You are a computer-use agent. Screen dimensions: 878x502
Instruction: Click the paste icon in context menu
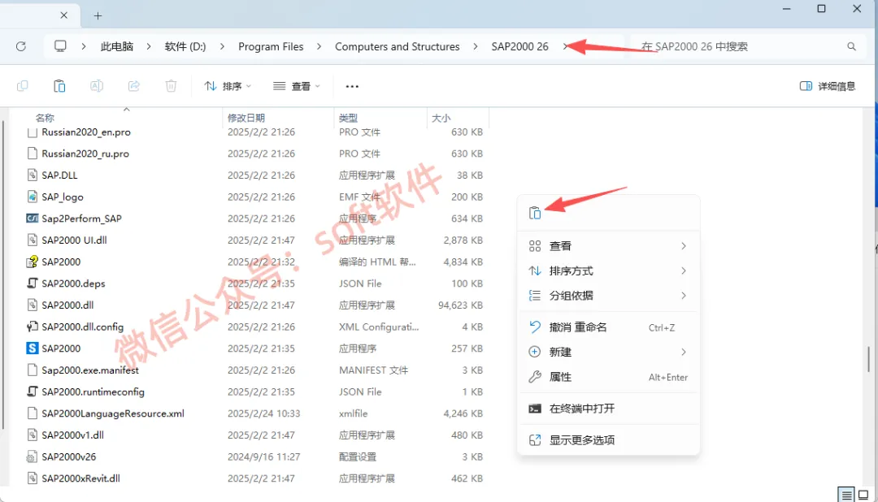[x=535, y=213]
